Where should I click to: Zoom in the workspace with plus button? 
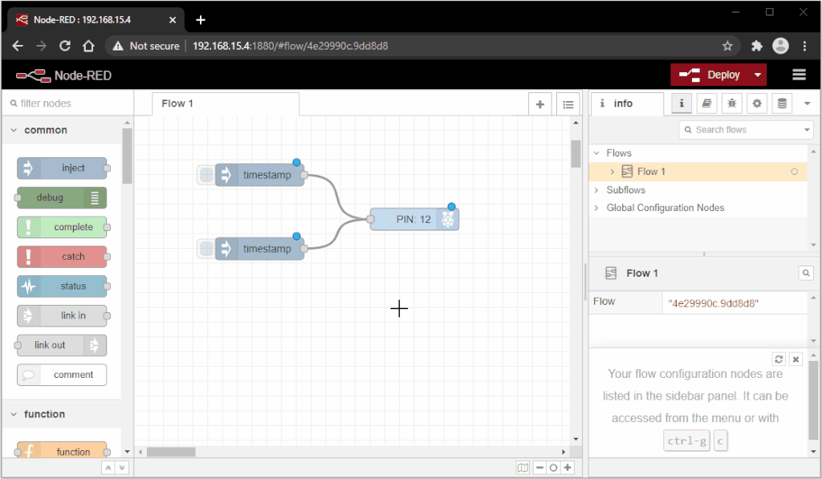click(568, 468)
